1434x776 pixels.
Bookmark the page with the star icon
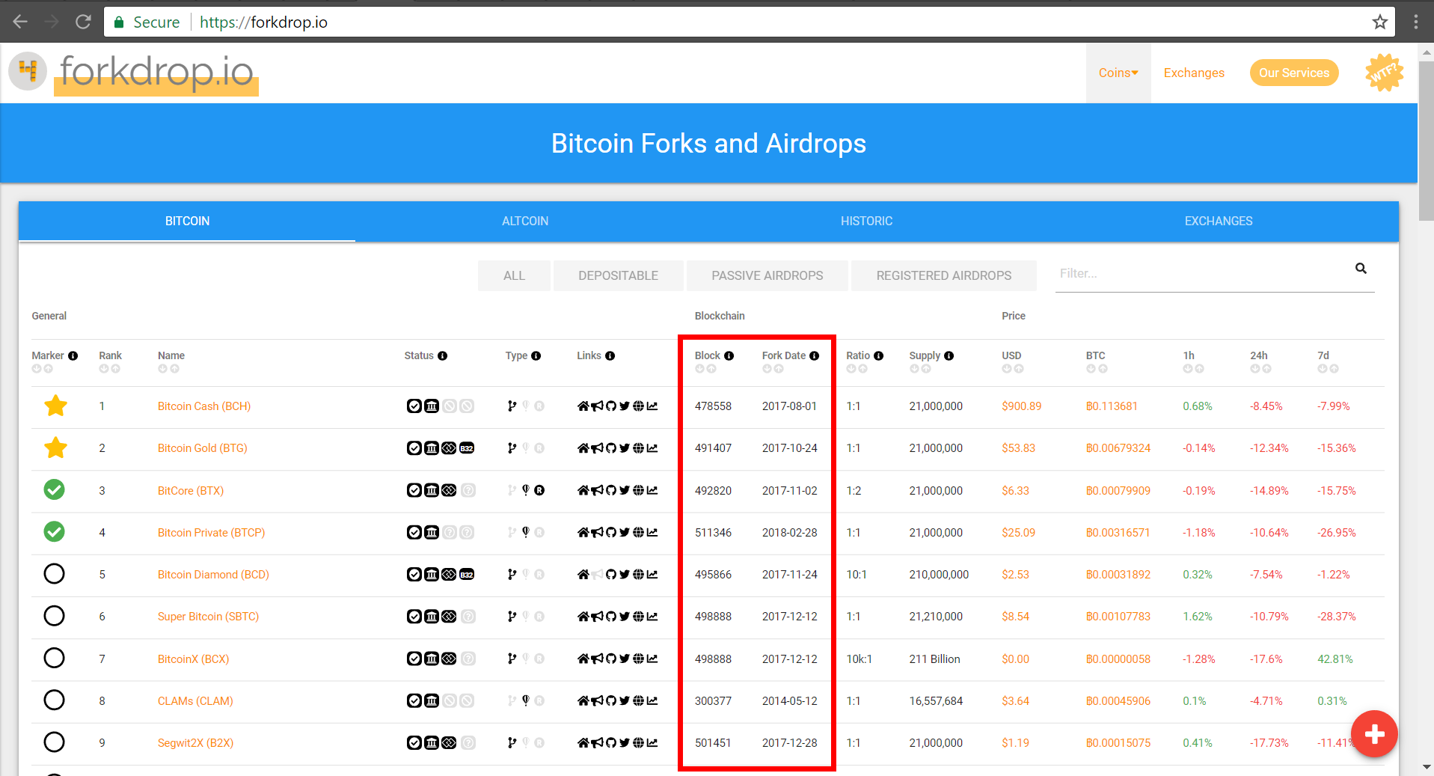(1380, 22)
